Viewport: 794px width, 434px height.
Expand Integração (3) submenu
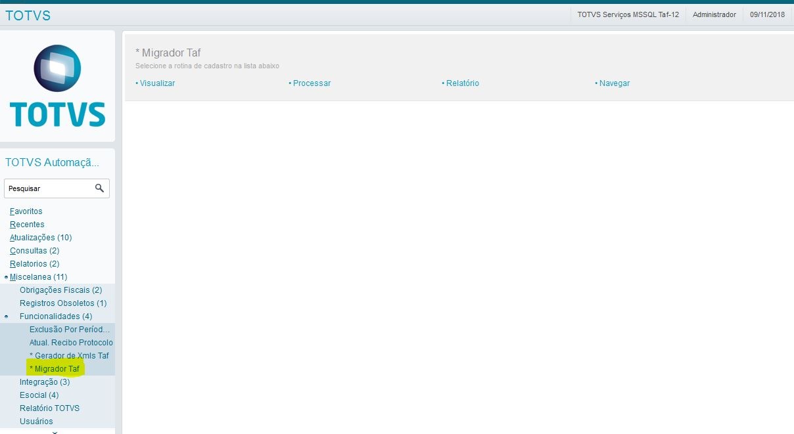[45, 382]
